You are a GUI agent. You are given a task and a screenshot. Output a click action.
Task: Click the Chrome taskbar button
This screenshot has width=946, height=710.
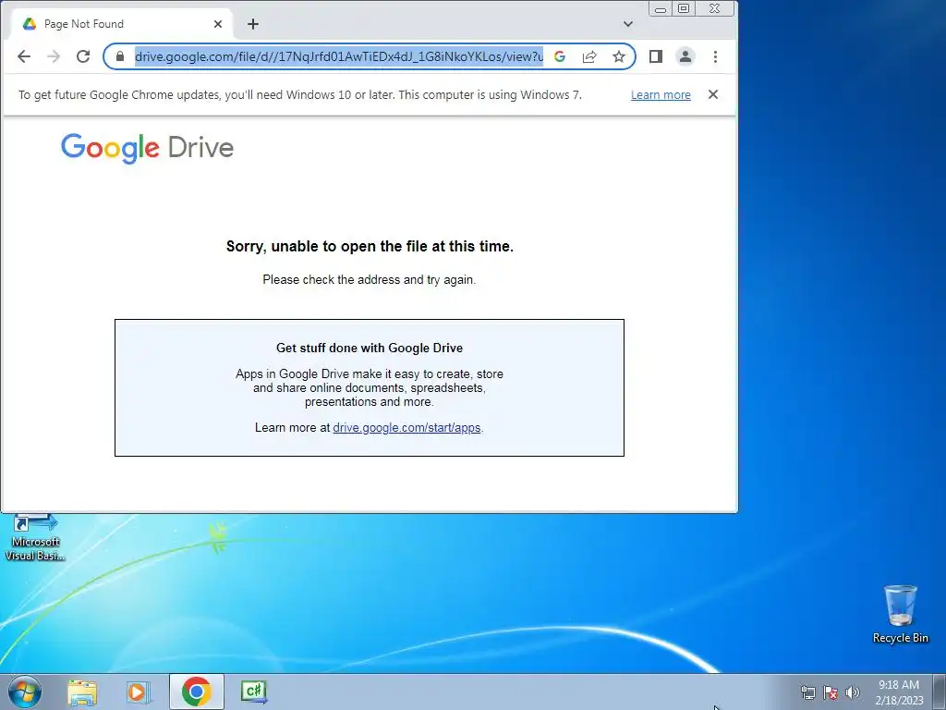click(197, 692)
